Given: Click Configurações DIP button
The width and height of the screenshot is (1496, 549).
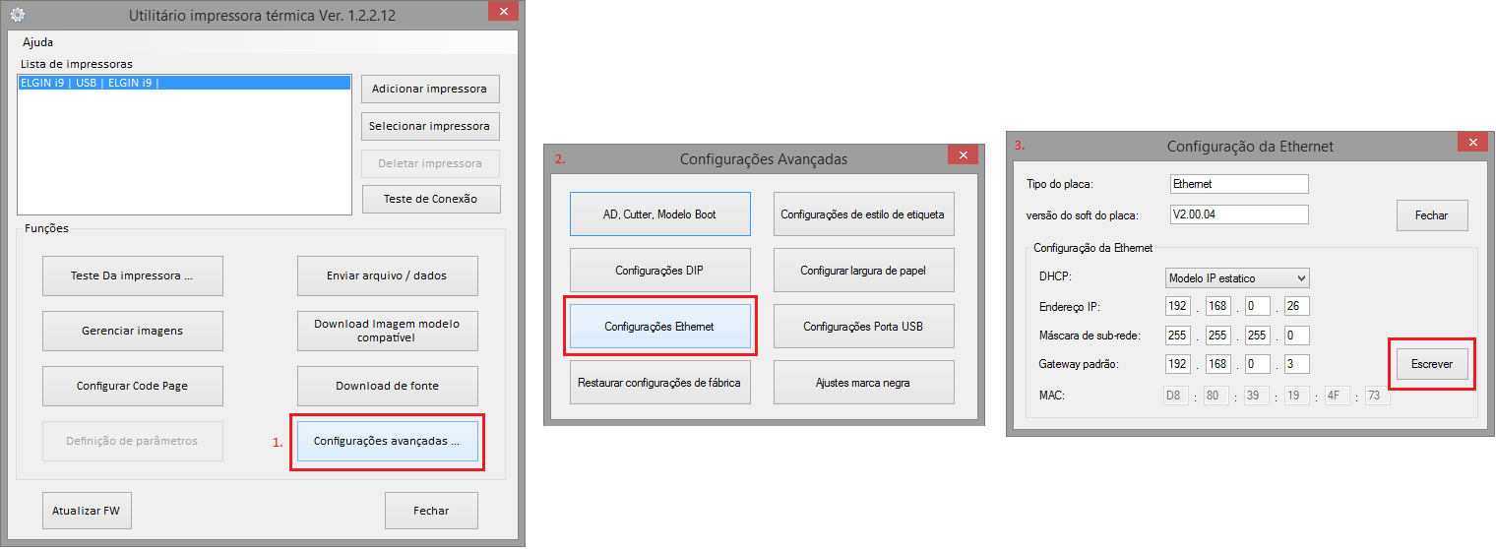Looking at the screenshot, I should (x=659, y=270).
